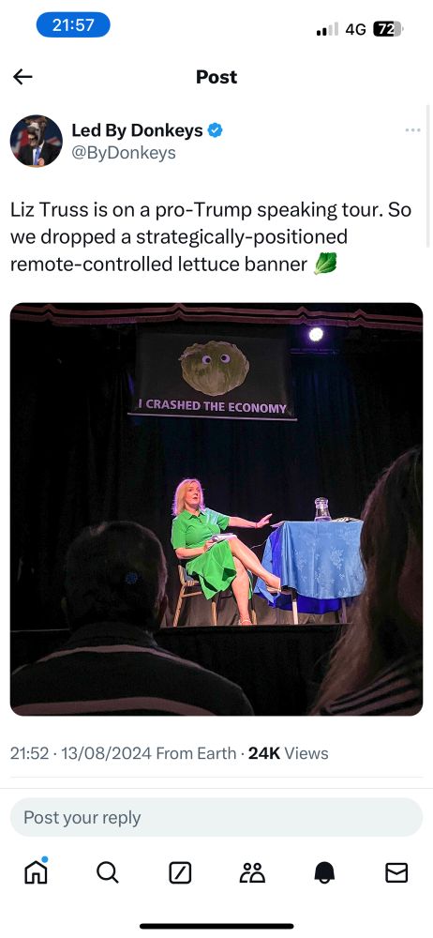Viewport: 433px width, 938px height.
Task: Tap the post scrollbar on right edge
Action: 428,176
